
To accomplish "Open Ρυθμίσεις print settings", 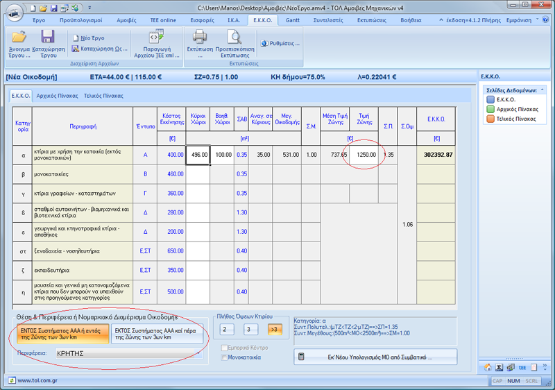I will [280, 43].
